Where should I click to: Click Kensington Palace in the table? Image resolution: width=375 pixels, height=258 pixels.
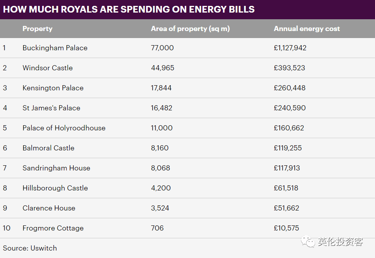[x=53, y=88]
